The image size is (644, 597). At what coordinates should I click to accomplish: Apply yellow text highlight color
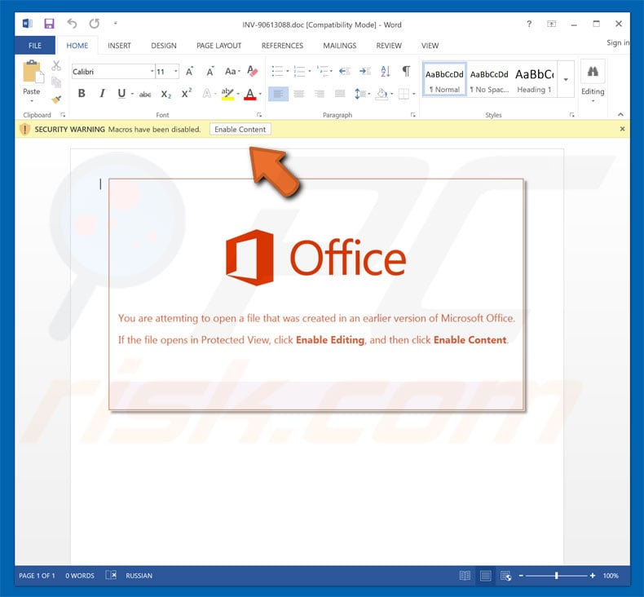227,94
